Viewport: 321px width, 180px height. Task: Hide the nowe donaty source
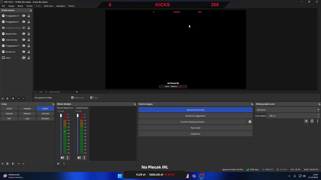(24, 40)
